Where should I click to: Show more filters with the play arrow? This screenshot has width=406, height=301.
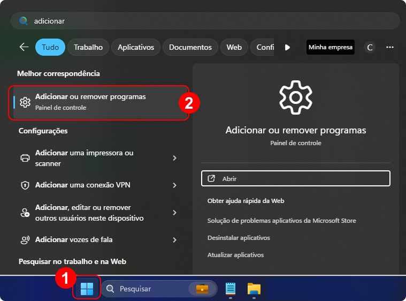click(287, 48)
